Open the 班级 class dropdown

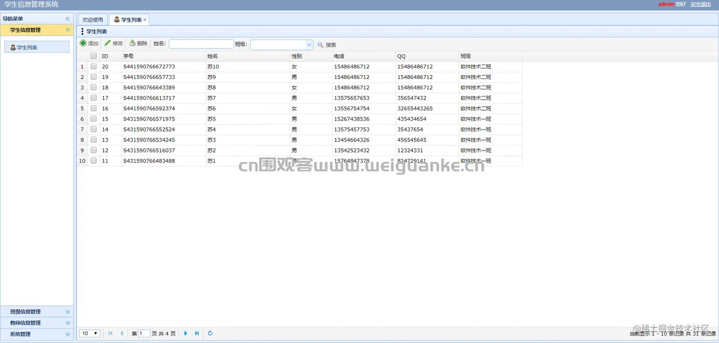point(309,45)
